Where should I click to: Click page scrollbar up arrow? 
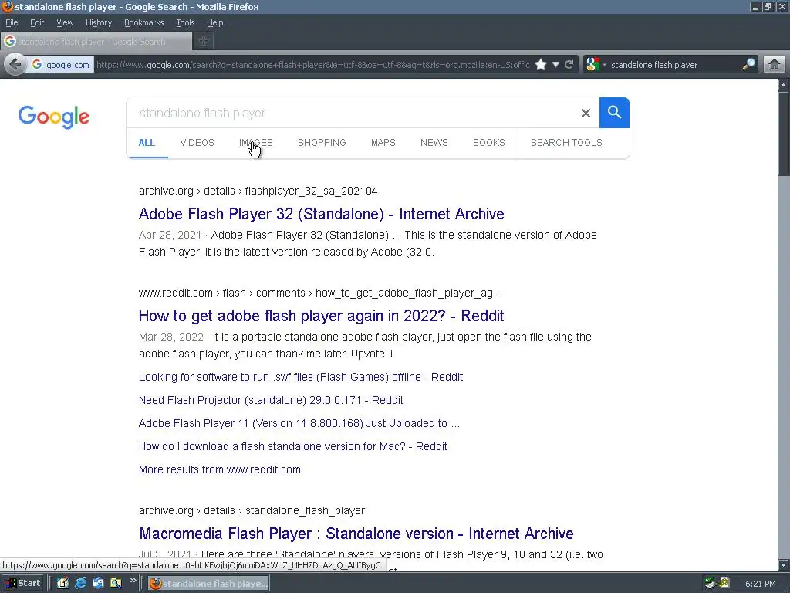click(784, 85)
